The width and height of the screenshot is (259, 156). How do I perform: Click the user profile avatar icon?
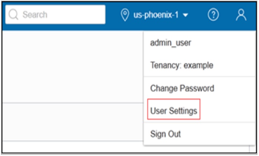241,15
